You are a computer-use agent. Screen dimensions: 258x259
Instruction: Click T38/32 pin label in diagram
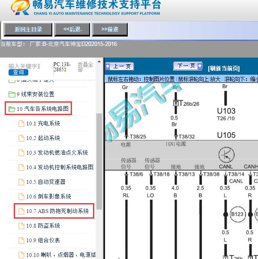186,137
